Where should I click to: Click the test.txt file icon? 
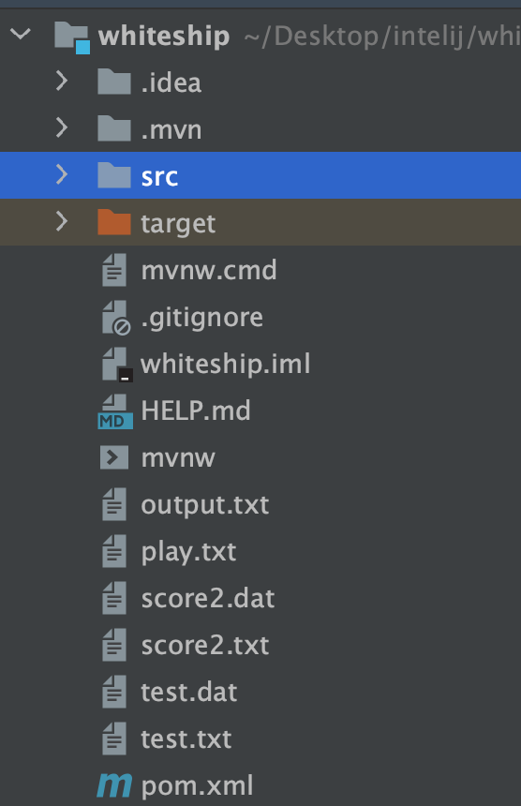(x=114, y=739)
